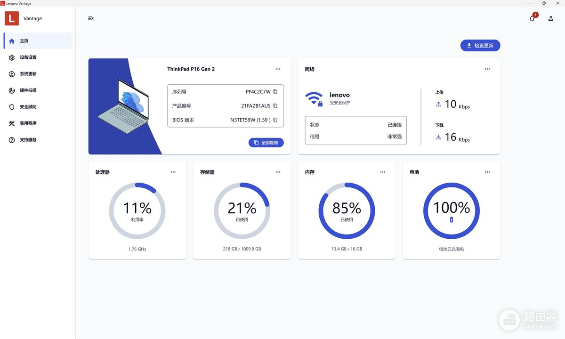Viewport: 565px width, 339px height.
Task: Click the ThinkPad P16 Gen 2 title
Action: click(x=191, y=69)
